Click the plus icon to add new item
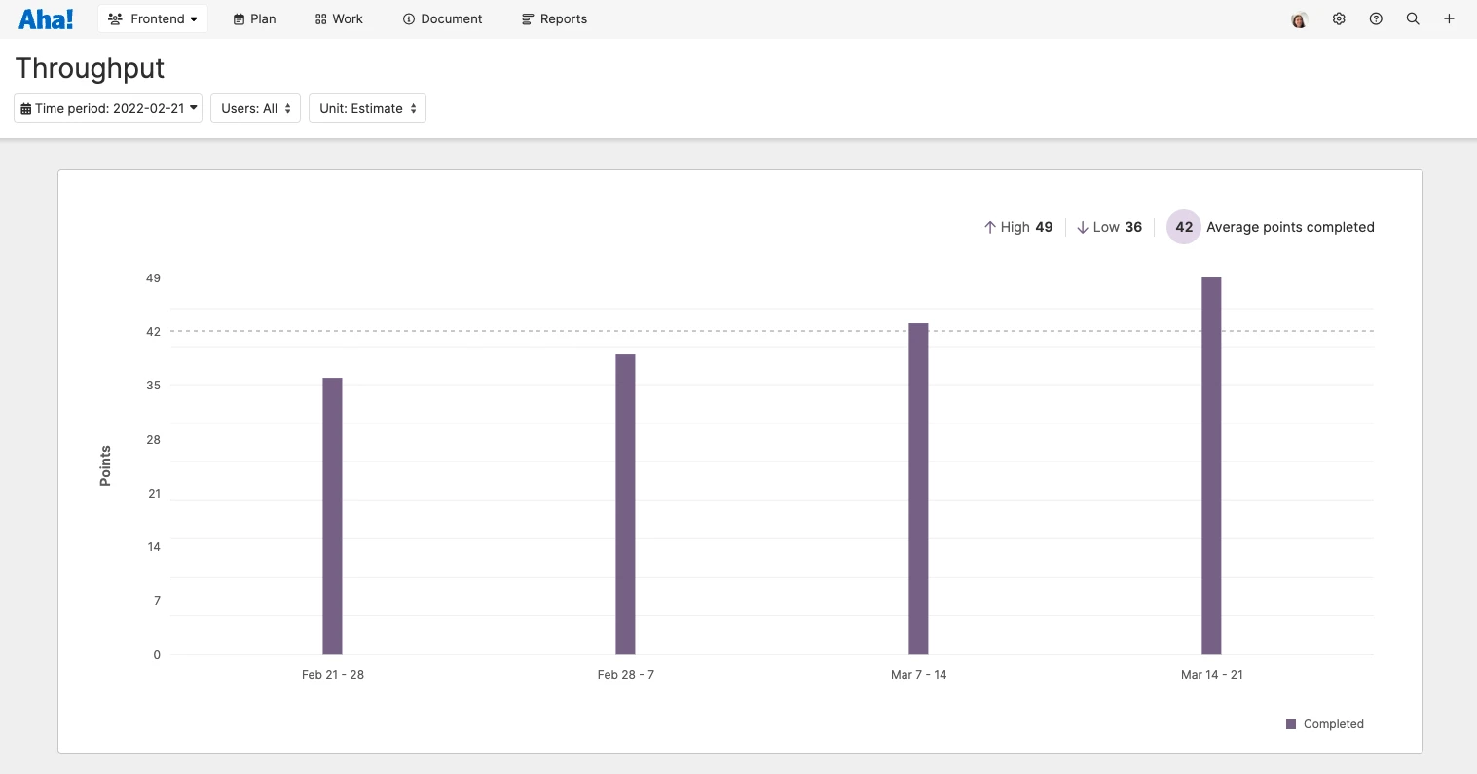The image size is (1477, 774). (x=1450, y=18)
